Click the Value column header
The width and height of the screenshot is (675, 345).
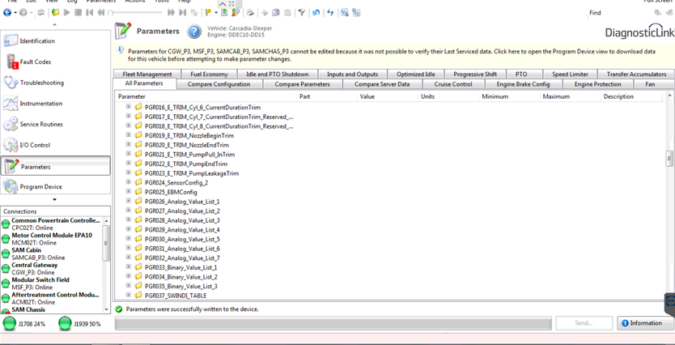pos(388,96)
